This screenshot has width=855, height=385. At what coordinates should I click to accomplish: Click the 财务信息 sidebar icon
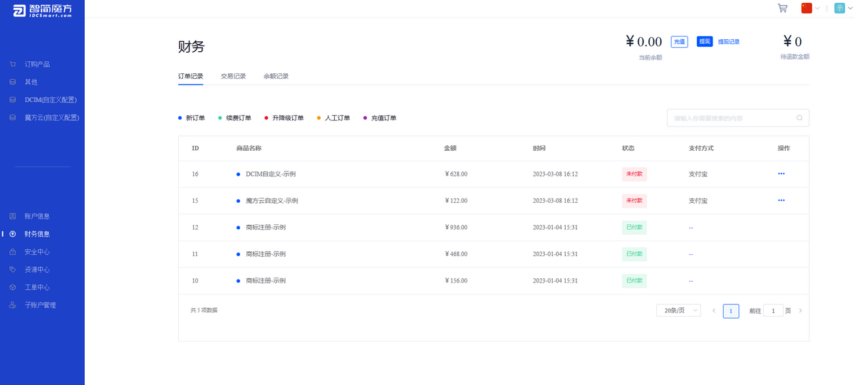coord(13,234)
